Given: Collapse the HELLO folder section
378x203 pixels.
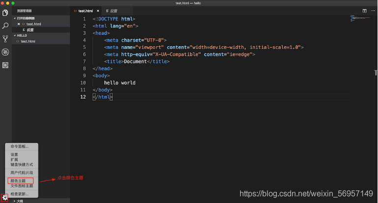Looking at the screenshot, I should click(22, 35).
